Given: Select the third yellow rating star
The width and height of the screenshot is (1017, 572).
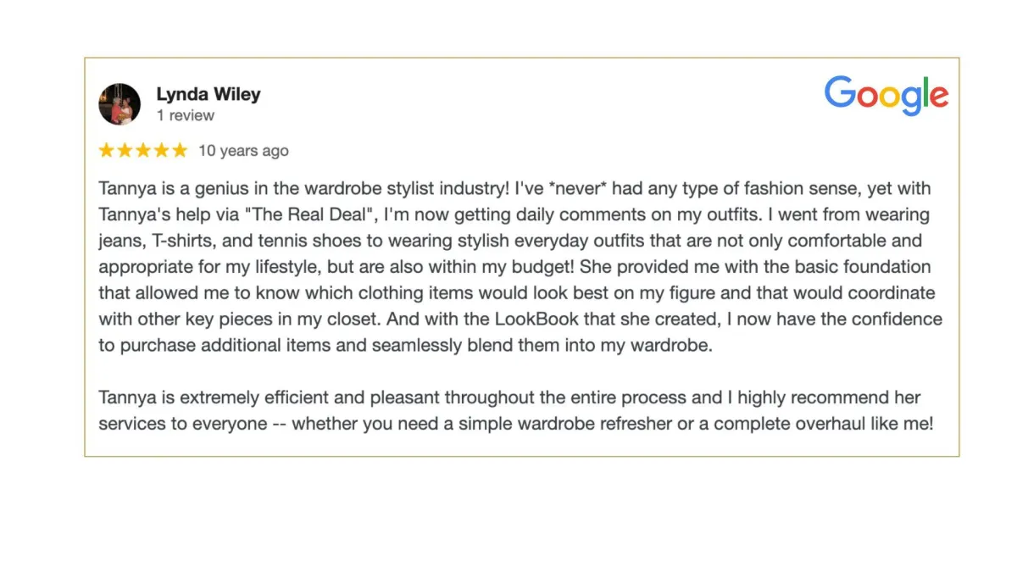Looking at the screenshot, I should 142,150.
